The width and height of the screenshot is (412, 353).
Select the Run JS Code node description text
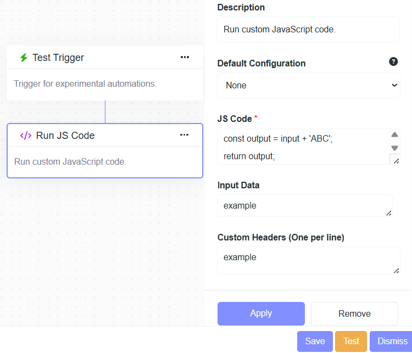[70, 162]
